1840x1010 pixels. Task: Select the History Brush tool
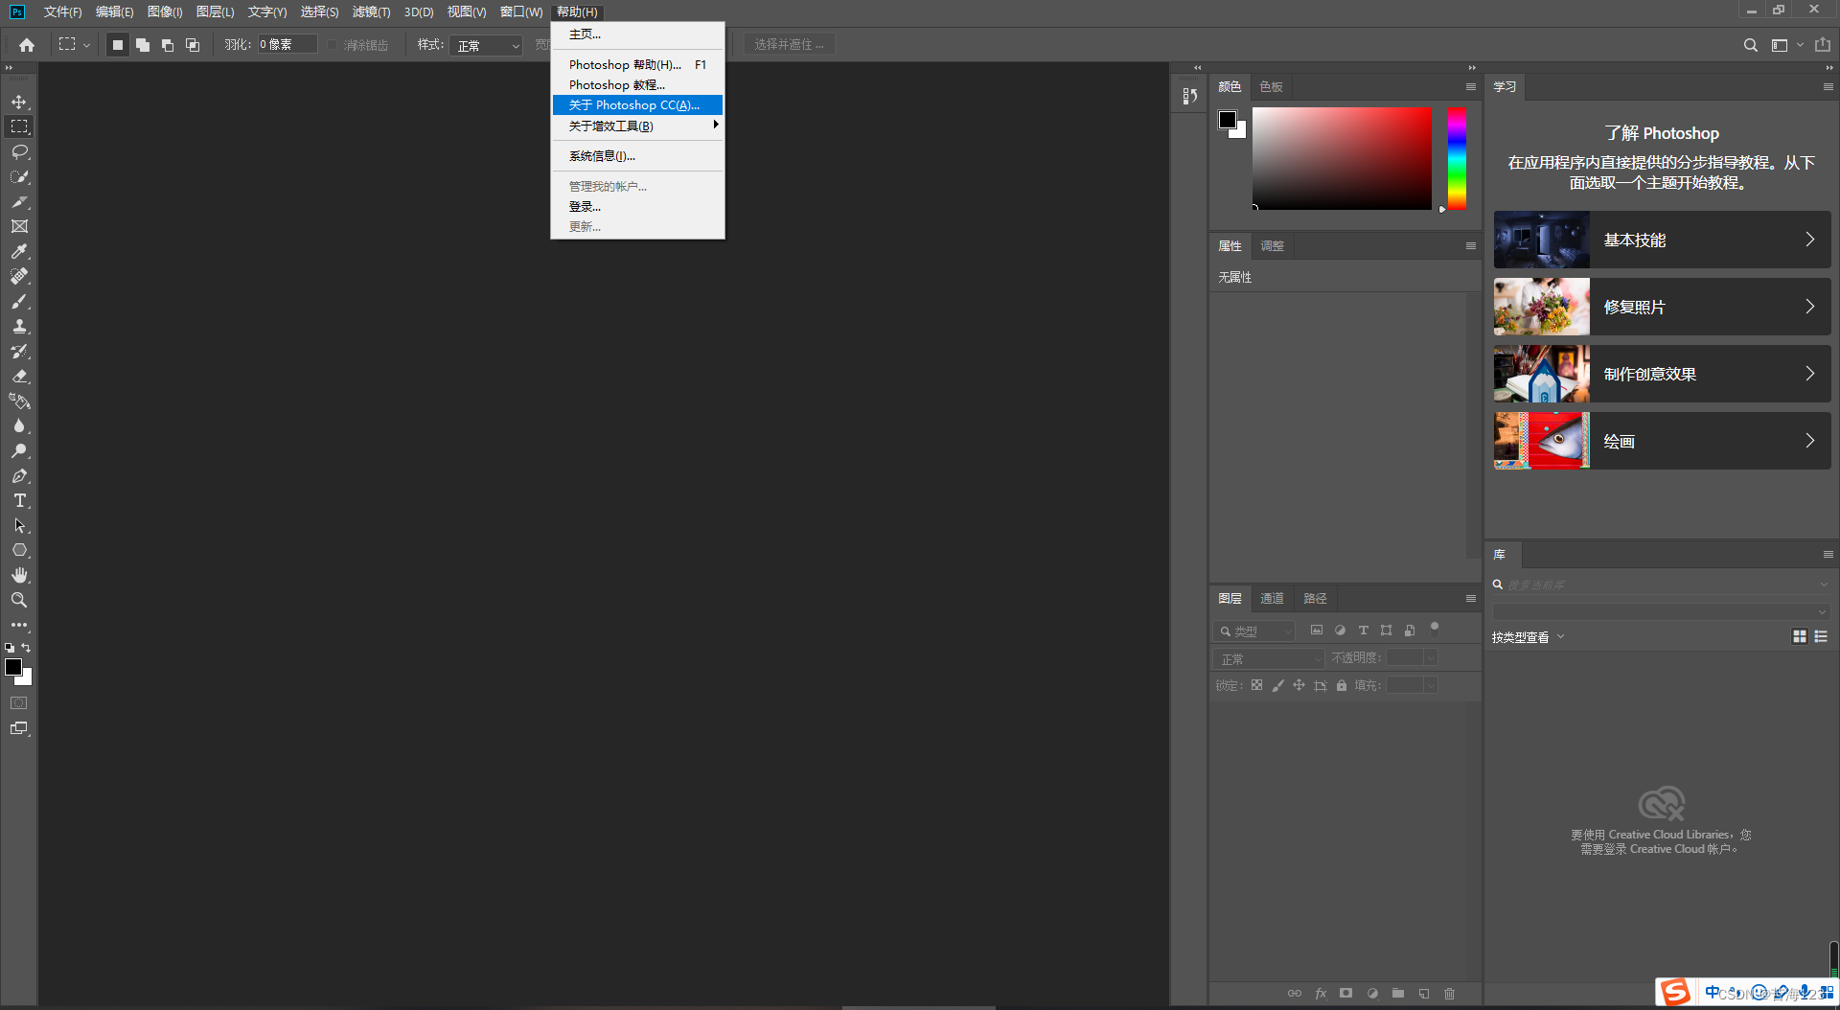coord(19,351)
